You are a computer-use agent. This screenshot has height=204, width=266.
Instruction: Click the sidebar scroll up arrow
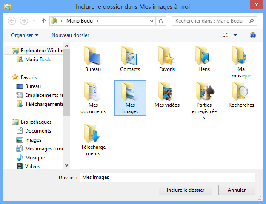(67, 46)
